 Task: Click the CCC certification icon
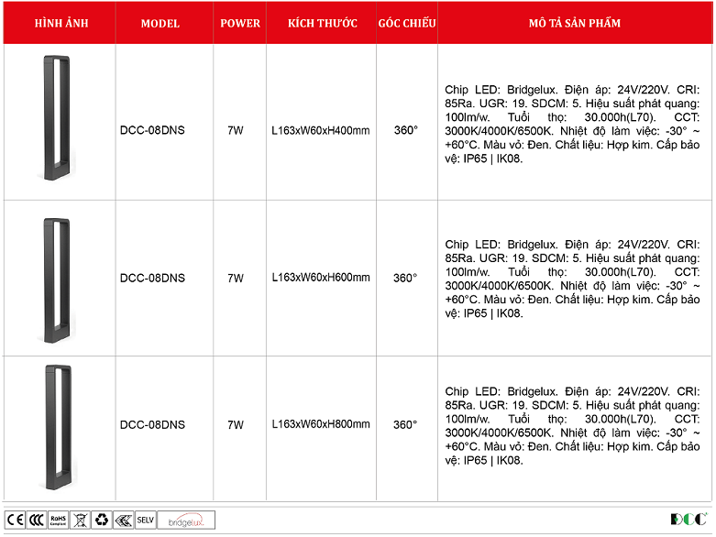37,520
